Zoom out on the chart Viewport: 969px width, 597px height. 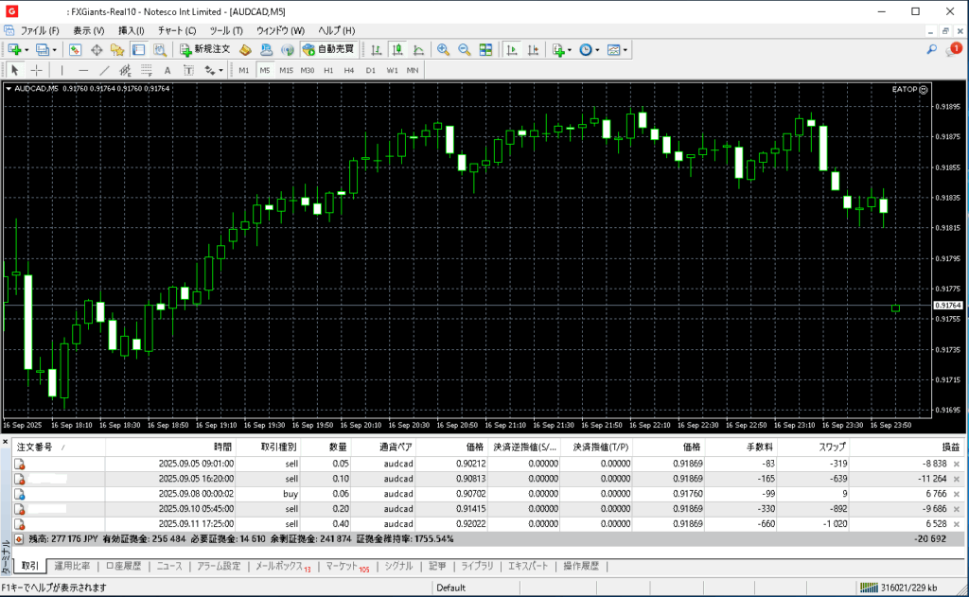click(x=464, y=49)
